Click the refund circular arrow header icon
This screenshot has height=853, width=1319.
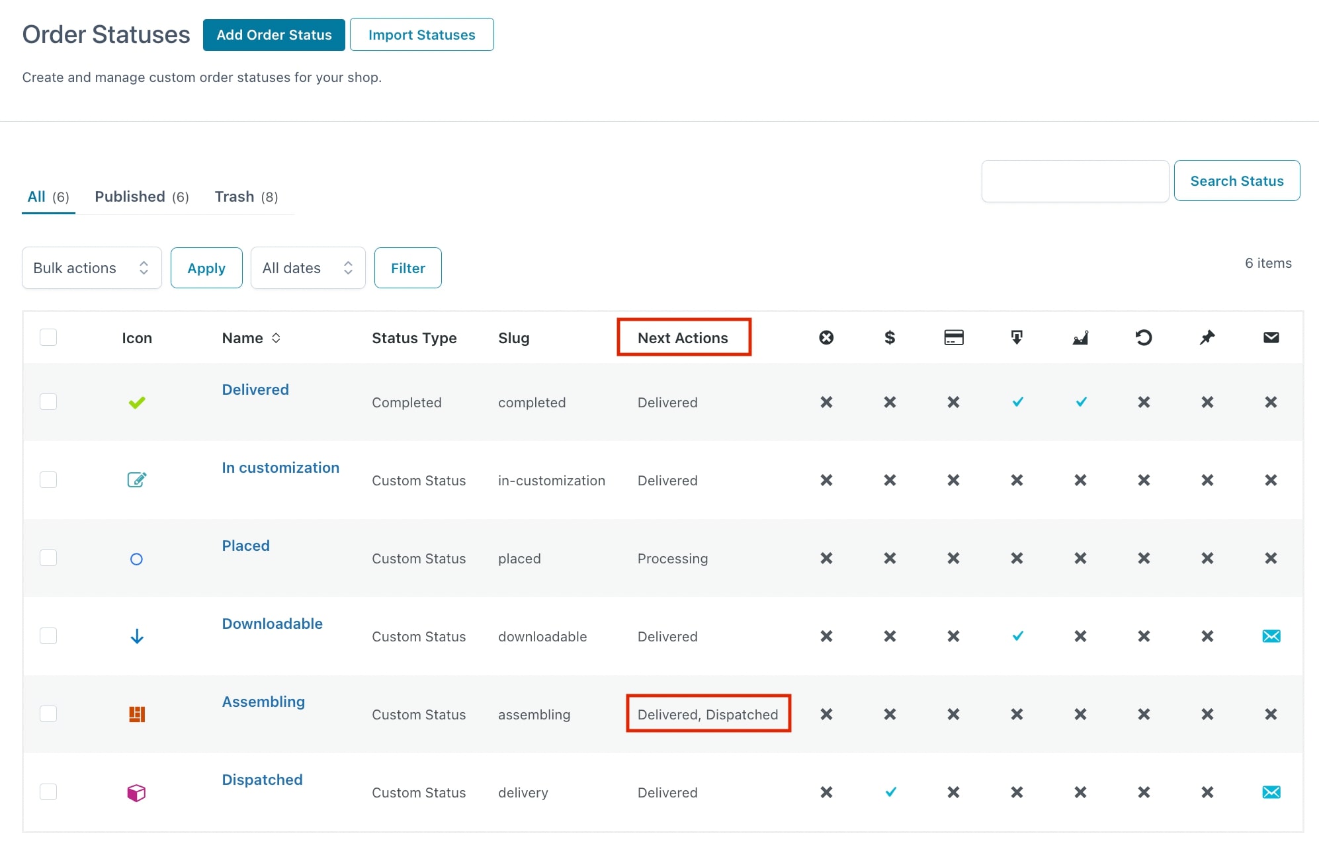(x=1144, y=338)
